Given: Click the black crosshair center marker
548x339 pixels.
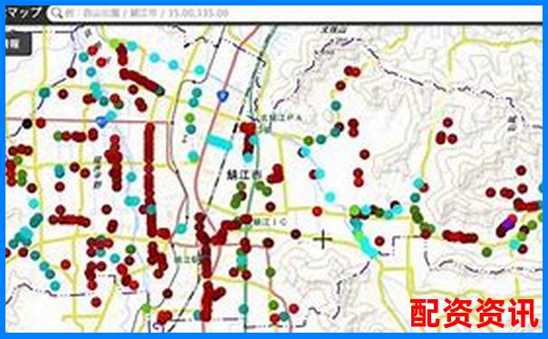Looking at the screenshot, I should 322,239.
